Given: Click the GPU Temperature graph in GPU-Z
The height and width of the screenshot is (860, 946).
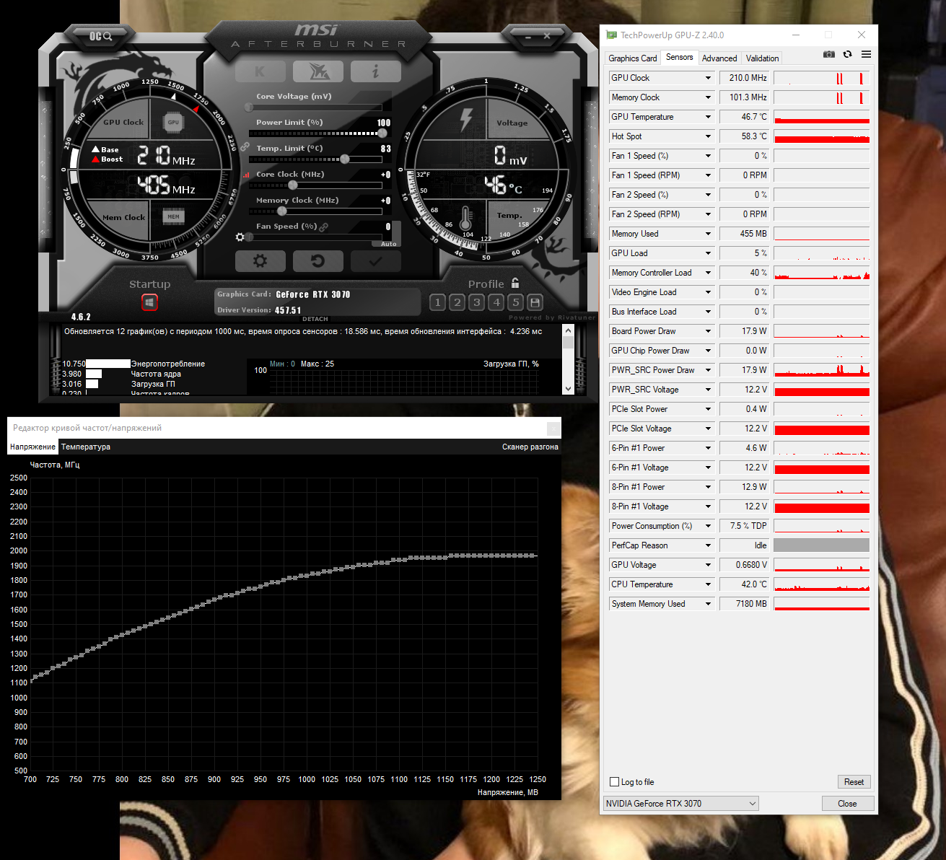Looking at the screenshot, I should [x=821, y=117].
